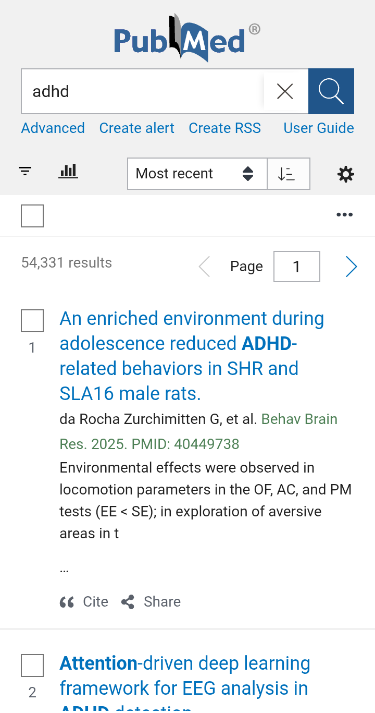Toggle the sort order direction icon

pyautogui.click(x=288, y=174)
